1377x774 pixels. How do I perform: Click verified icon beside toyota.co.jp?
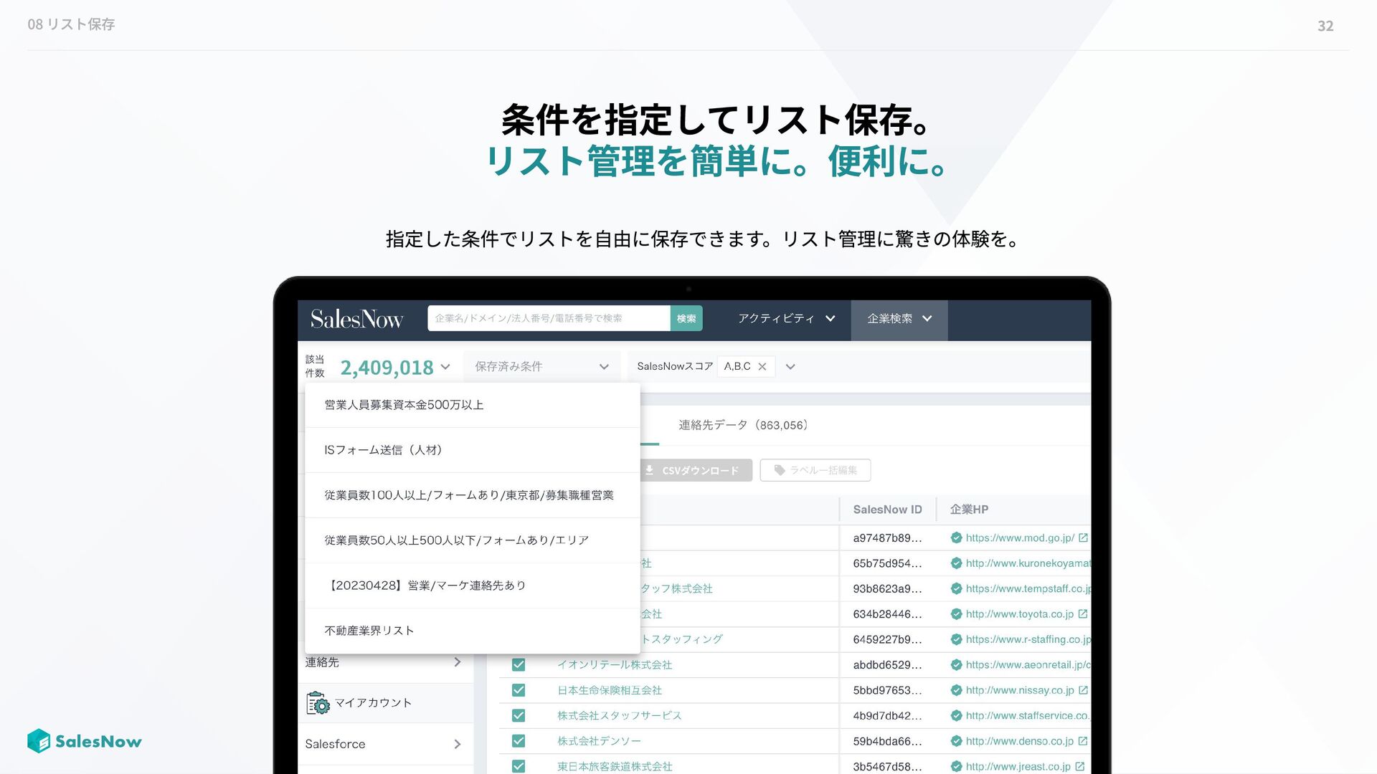pos(956,614)
